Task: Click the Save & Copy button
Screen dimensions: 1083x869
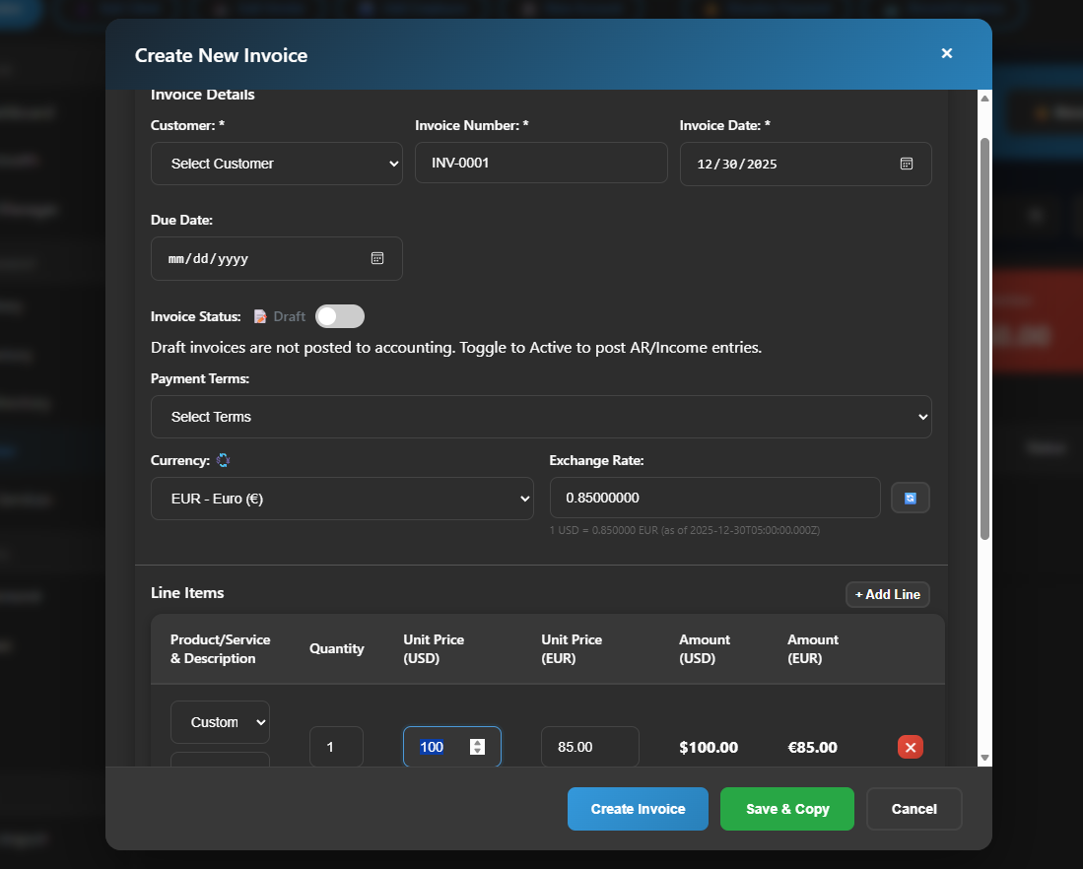Action: tap(786, 809)
